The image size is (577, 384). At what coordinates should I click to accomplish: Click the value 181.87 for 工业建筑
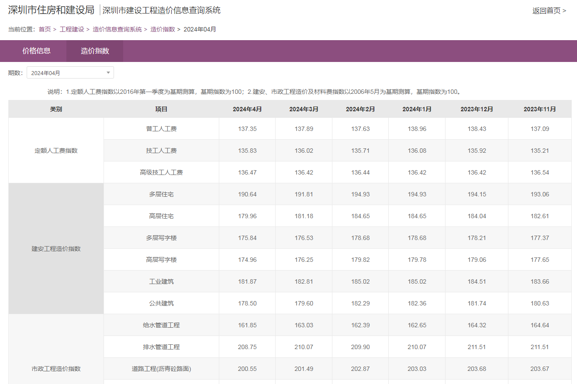pyautogui.click(x=247, y=281)
